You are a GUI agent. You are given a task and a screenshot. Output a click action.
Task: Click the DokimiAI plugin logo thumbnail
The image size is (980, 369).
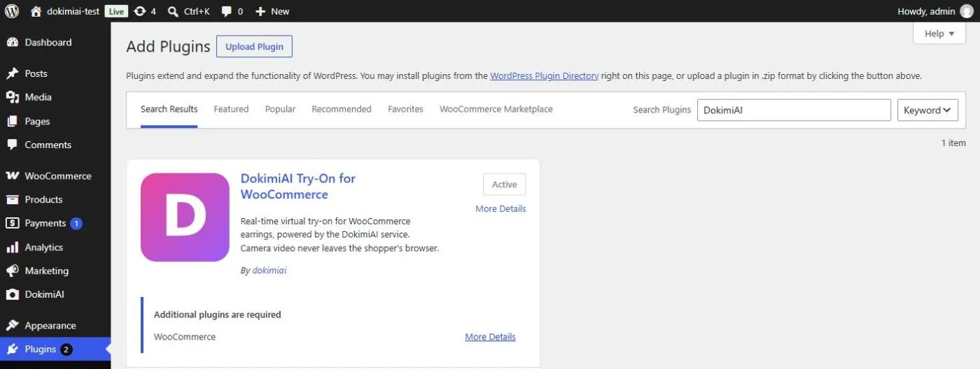(x=185, y=217)
